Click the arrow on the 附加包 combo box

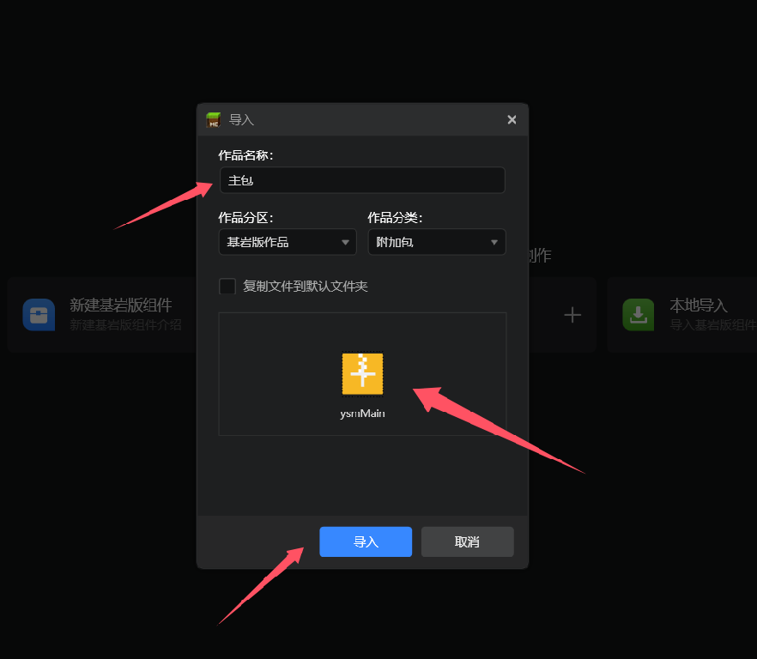[x=494, y=243]
